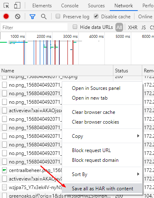Viewport: 154px width, 198px height.
Task: Select the All filter type button
Action: click(x=119, y=27)
